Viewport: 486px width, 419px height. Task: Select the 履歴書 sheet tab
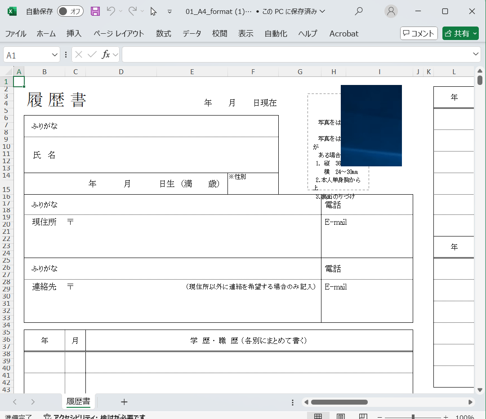[x=78, y=401]
